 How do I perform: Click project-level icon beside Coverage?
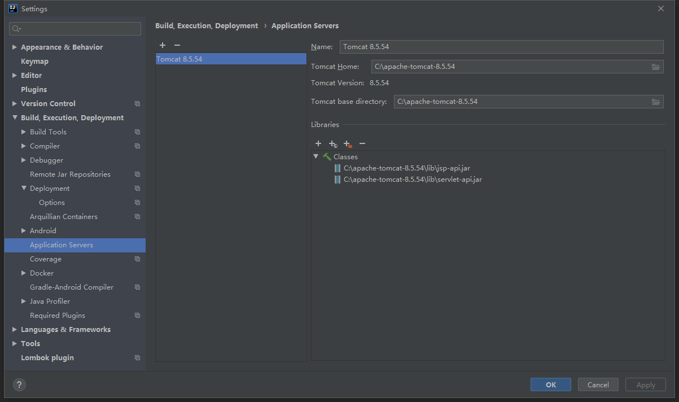click(137, 259)
